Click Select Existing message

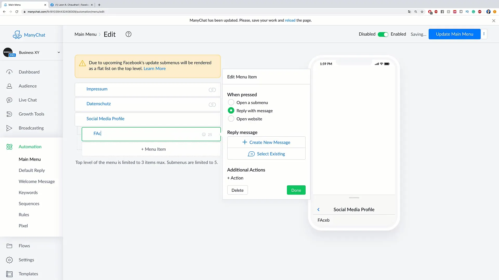pyautogui.click(x=266, y=154)
